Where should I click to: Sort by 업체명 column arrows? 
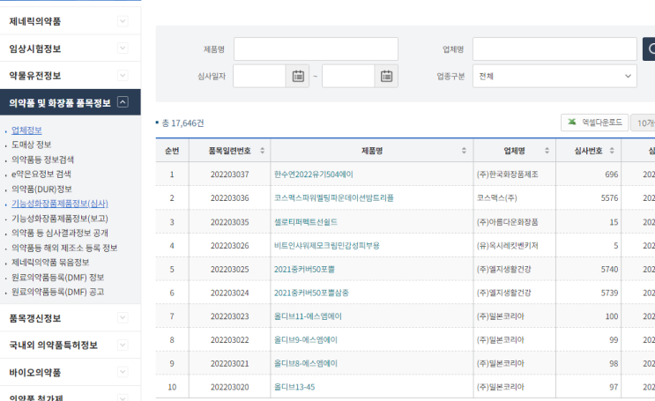click(547, 151)
